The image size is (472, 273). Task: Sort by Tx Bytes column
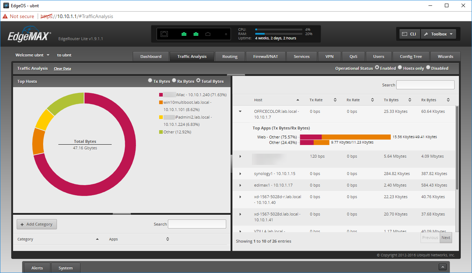coord(398,100)
